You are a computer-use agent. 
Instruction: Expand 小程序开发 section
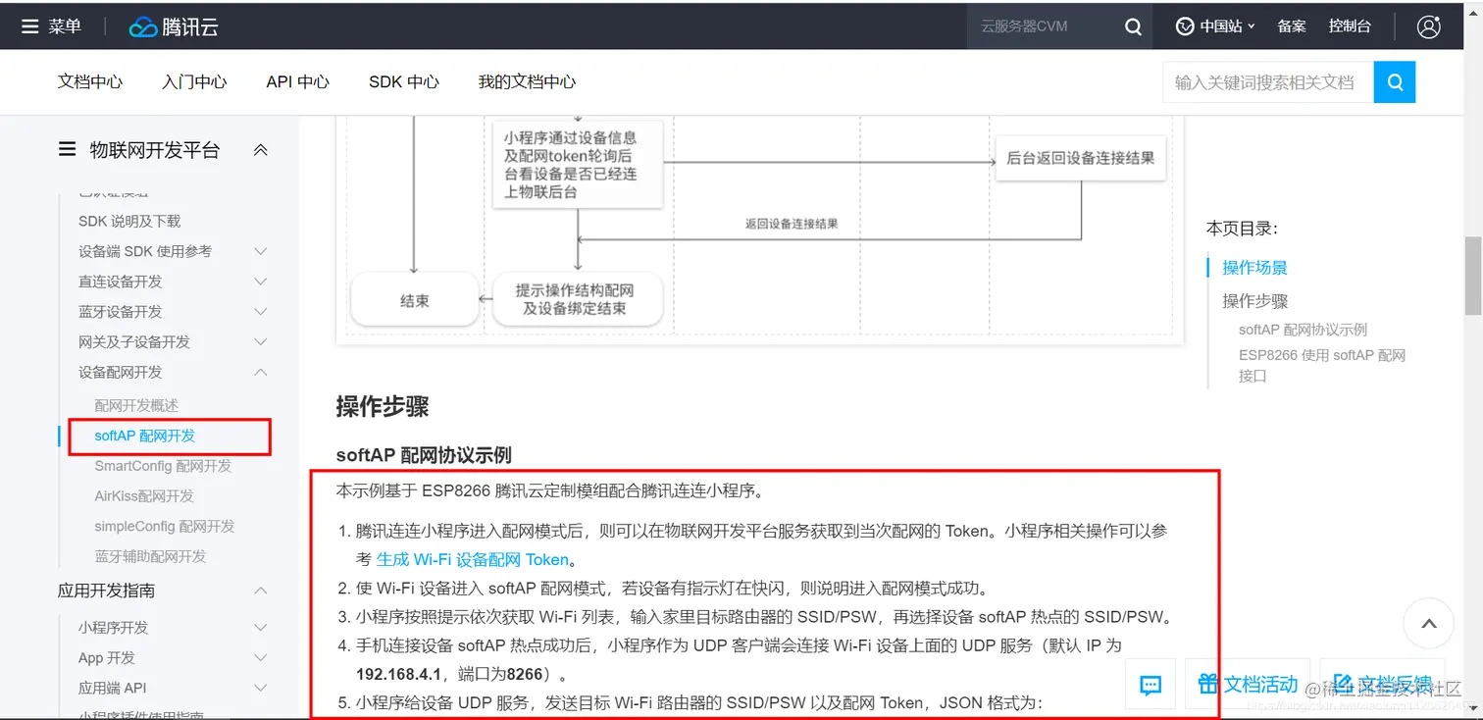pyautogui.click(x=260, y=627)
